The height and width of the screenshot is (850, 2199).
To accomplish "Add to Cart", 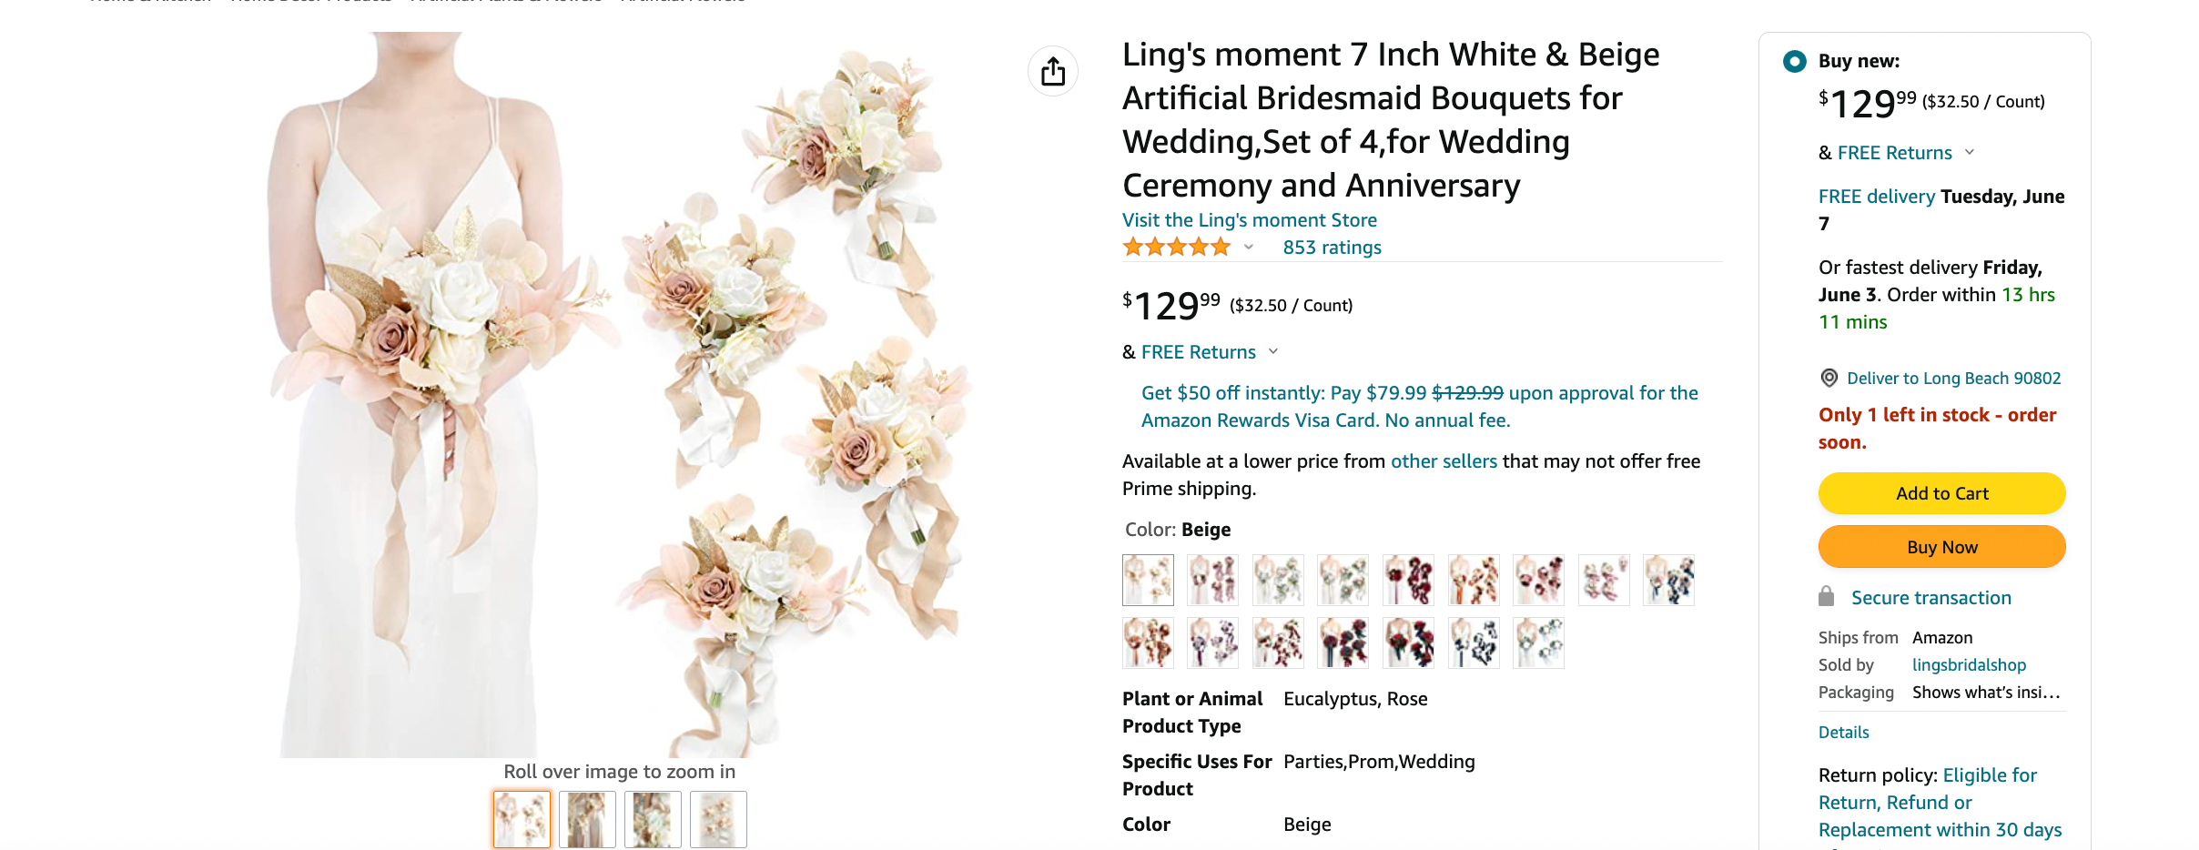I will [1941, 493].
